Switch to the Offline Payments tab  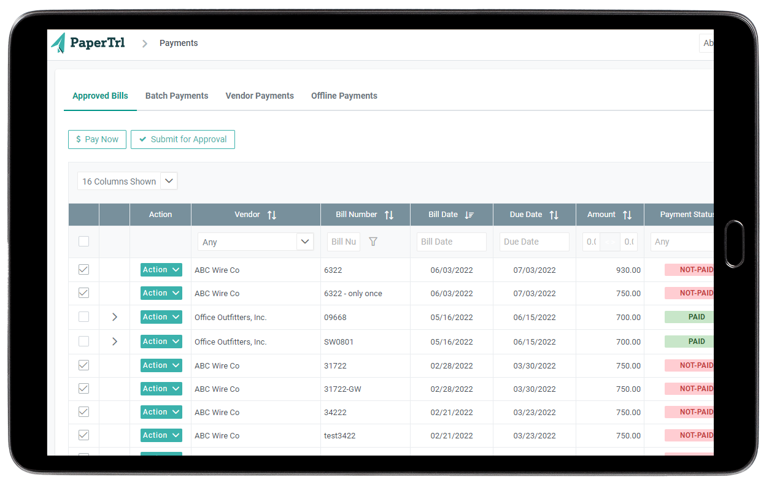pyautogui.click(x=344, y=96)
